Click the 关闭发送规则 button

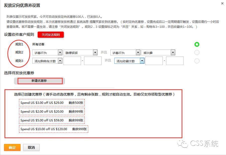pos(51,35)
